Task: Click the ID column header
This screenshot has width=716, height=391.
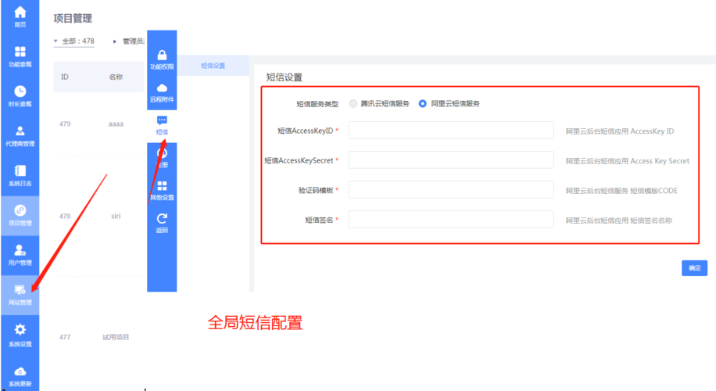Action: click(65, 77)
